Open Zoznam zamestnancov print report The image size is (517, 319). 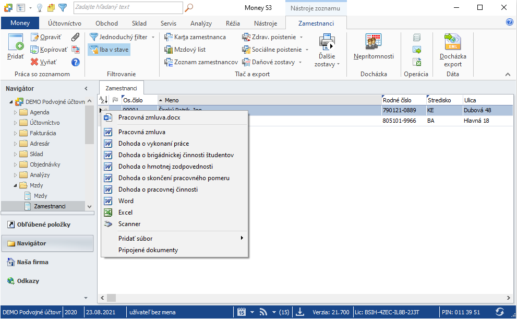tap(201, 62)
